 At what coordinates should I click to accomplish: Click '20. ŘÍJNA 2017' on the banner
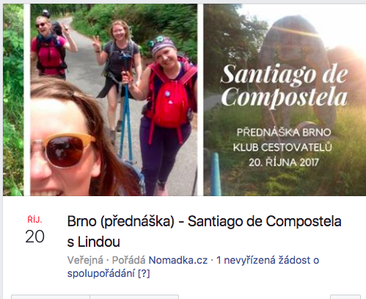[x=284, y=162]
